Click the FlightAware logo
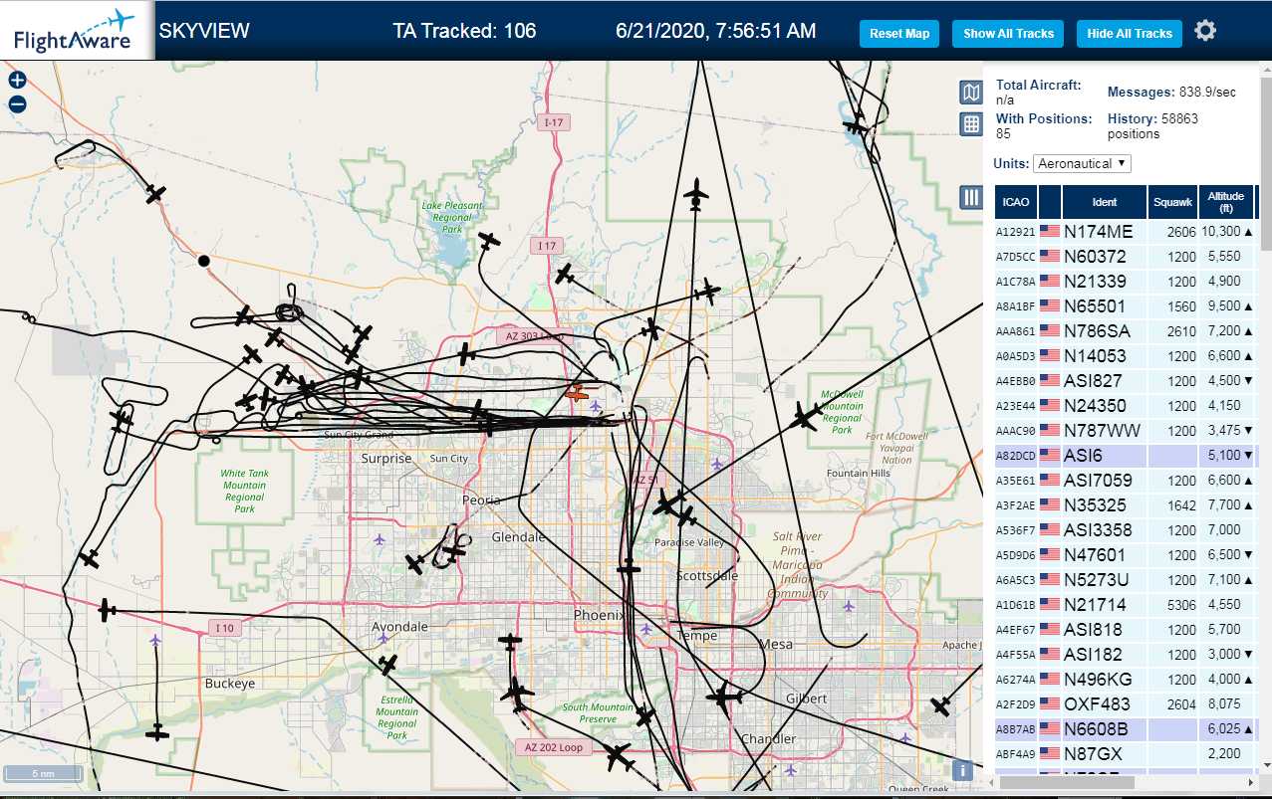 tap(76, 31)
